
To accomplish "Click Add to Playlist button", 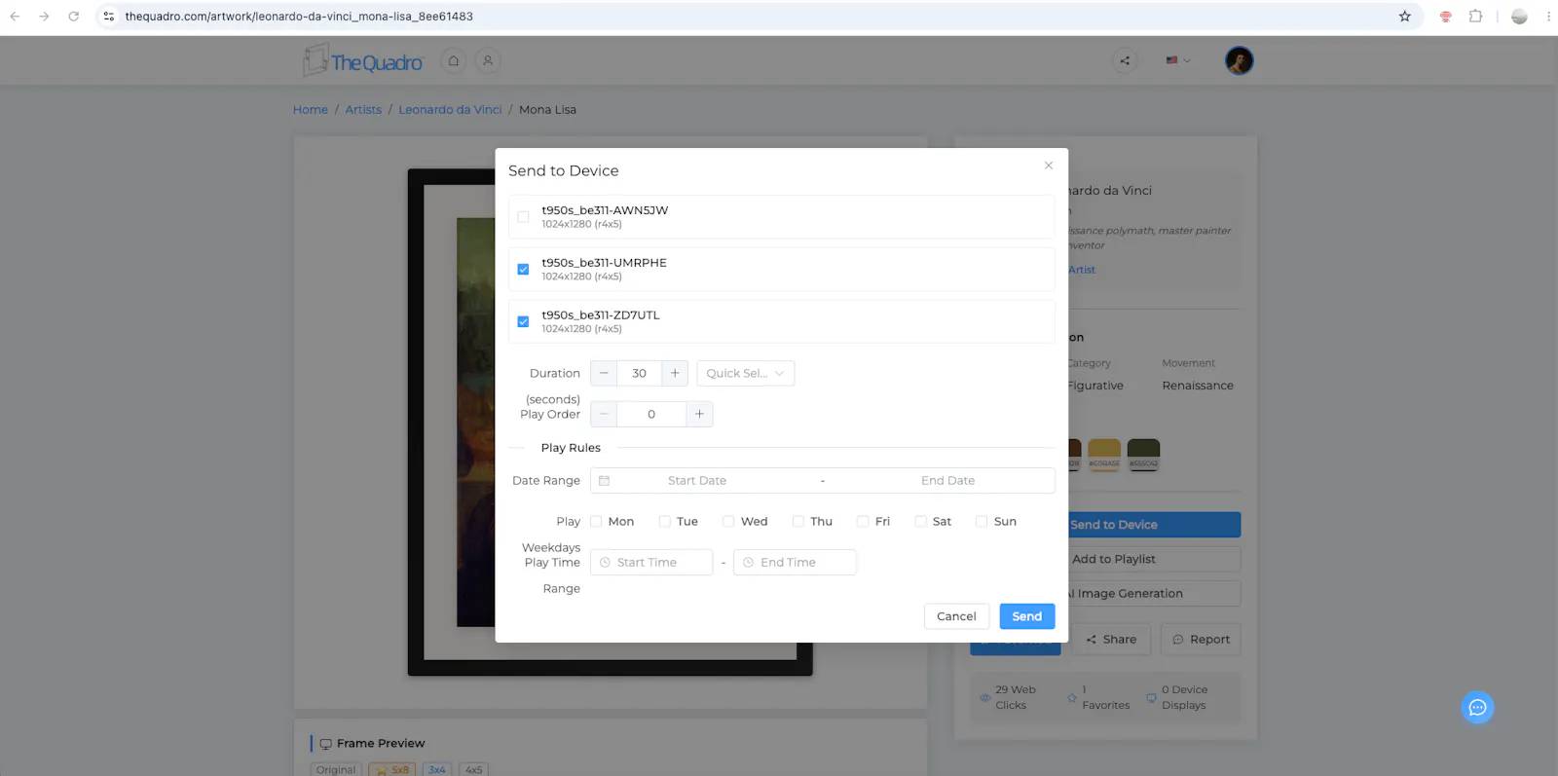I will tap(1154, 559).
